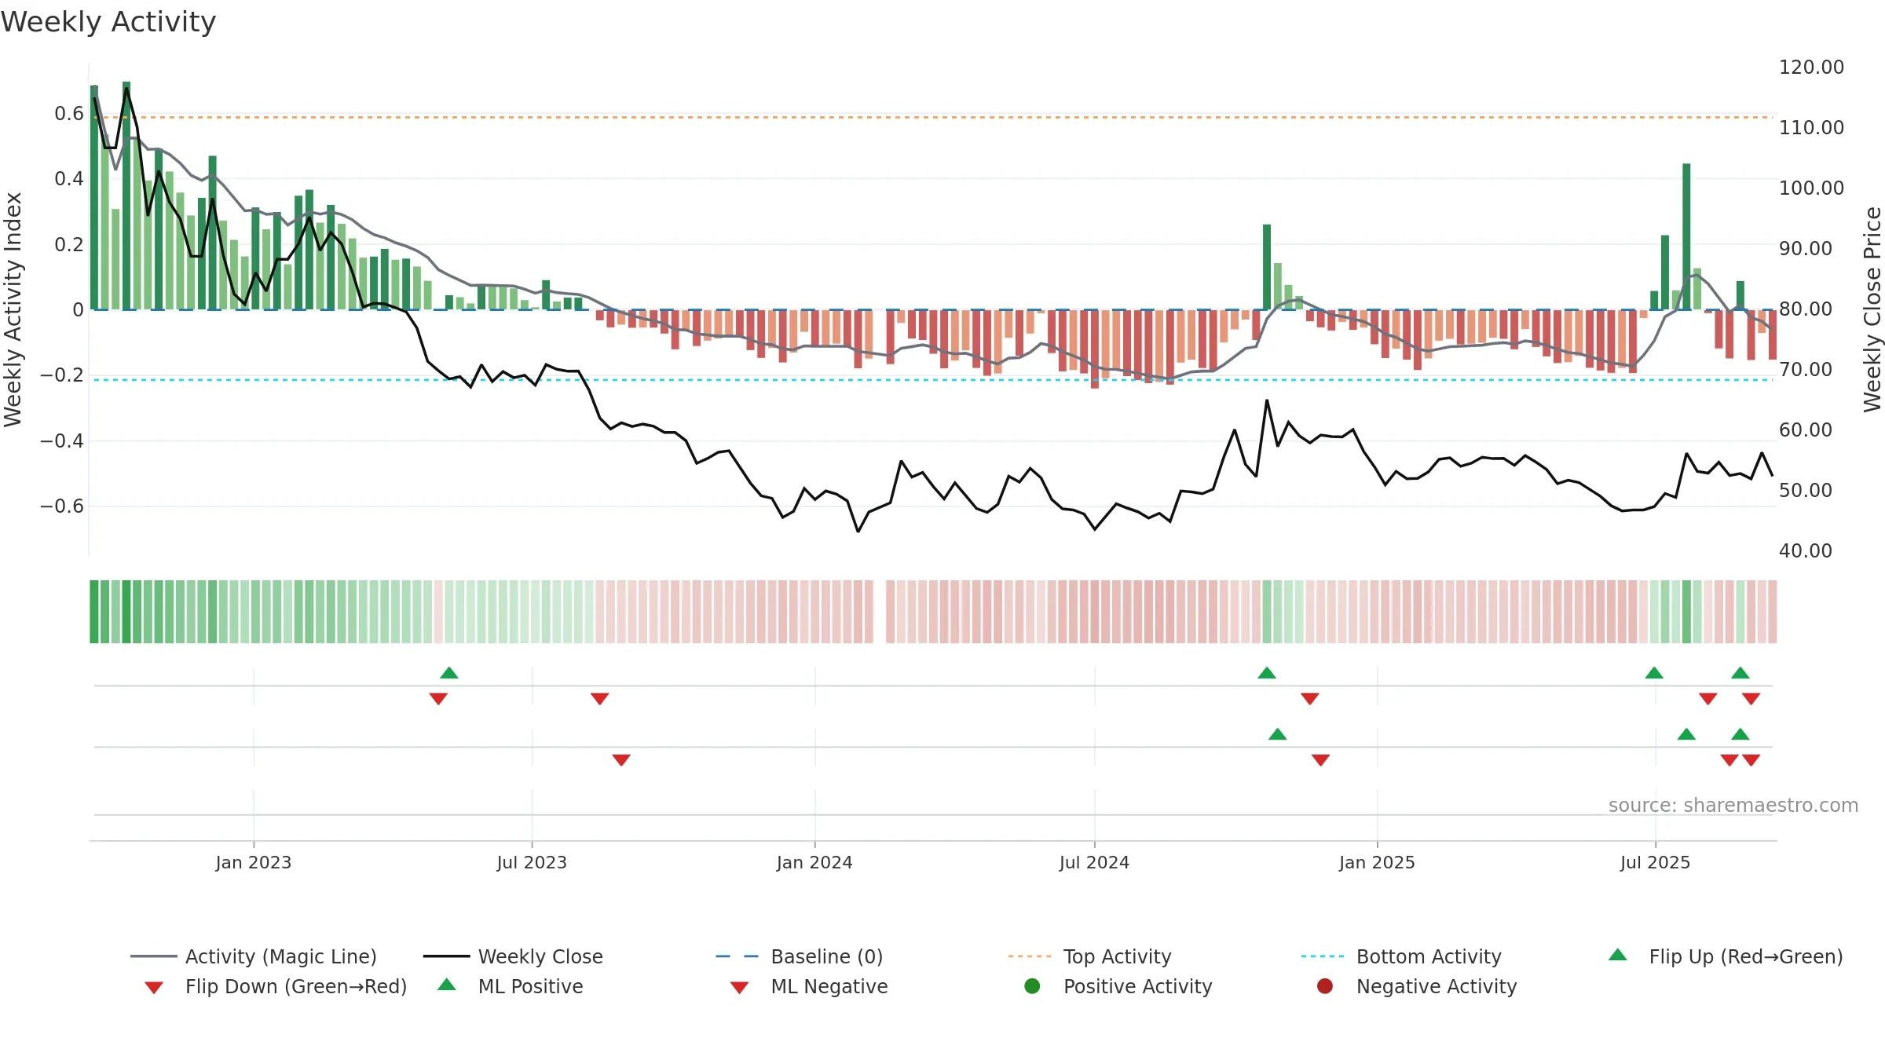Toggle the ML Positive legend entry
Screen dimensions: 1885x1060
[x=511, y=986]
